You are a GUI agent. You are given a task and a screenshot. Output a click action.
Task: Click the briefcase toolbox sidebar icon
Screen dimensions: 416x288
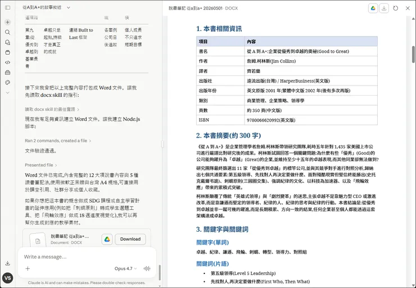[x=8, y=73]
